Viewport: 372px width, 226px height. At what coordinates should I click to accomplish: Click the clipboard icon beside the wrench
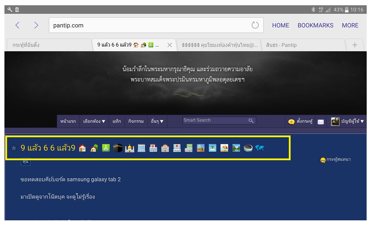(17, 10)
